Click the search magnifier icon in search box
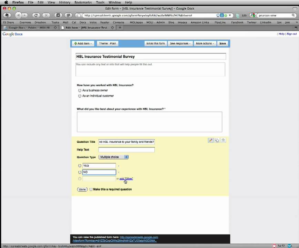Viewport: 299px width, 248px height. (293, 15)
